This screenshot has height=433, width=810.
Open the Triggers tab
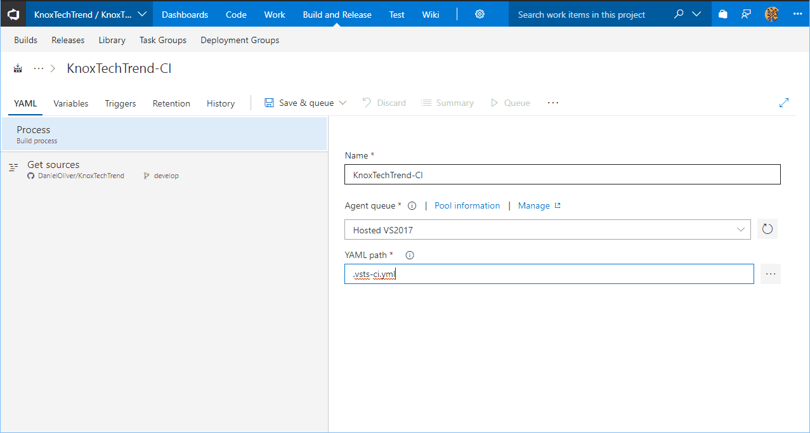121,103
